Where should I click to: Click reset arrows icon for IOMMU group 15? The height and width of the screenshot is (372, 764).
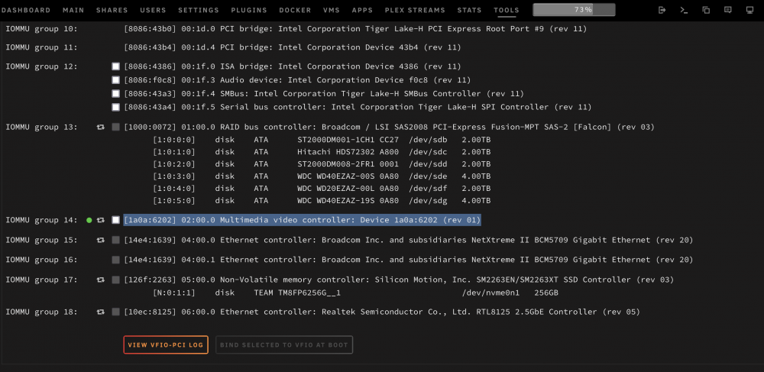pyautogui.click(x=101, y=240)
